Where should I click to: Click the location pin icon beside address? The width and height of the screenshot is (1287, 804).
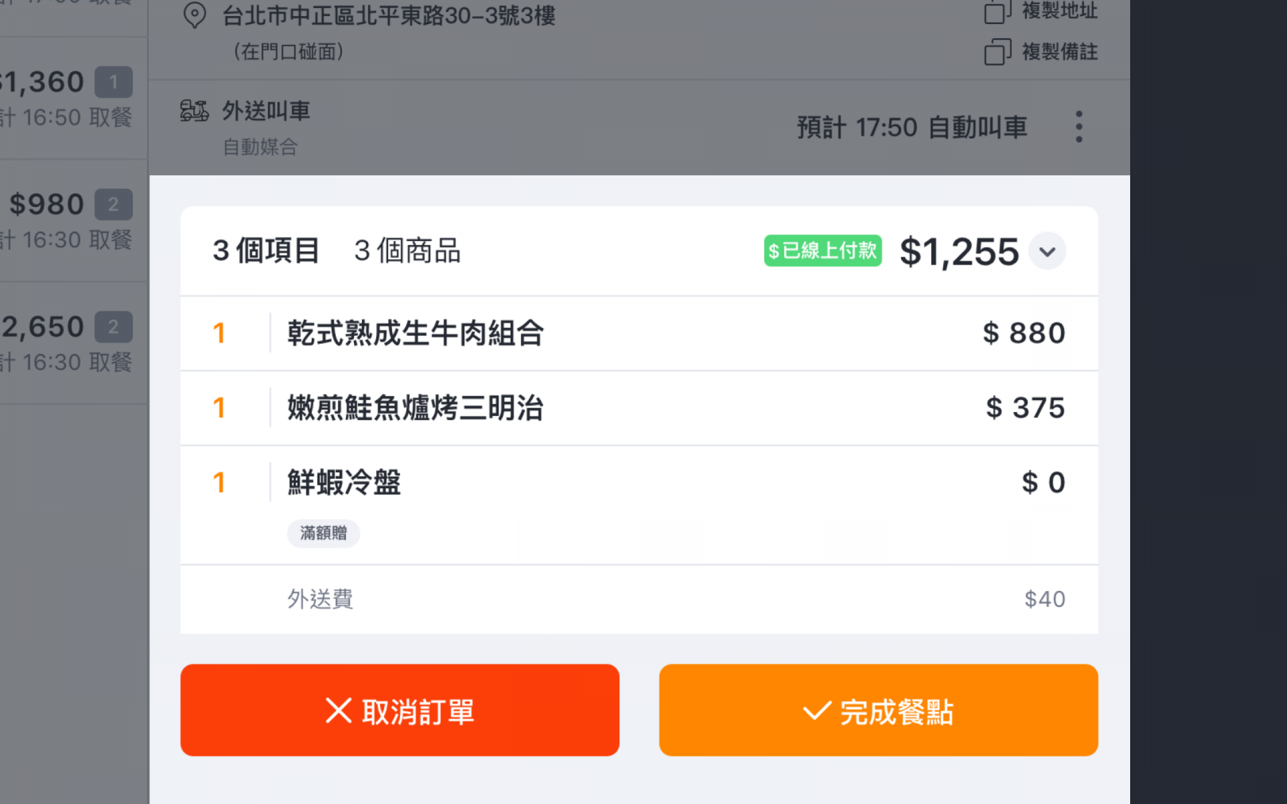pyautogui.click(x=194, y=15)
